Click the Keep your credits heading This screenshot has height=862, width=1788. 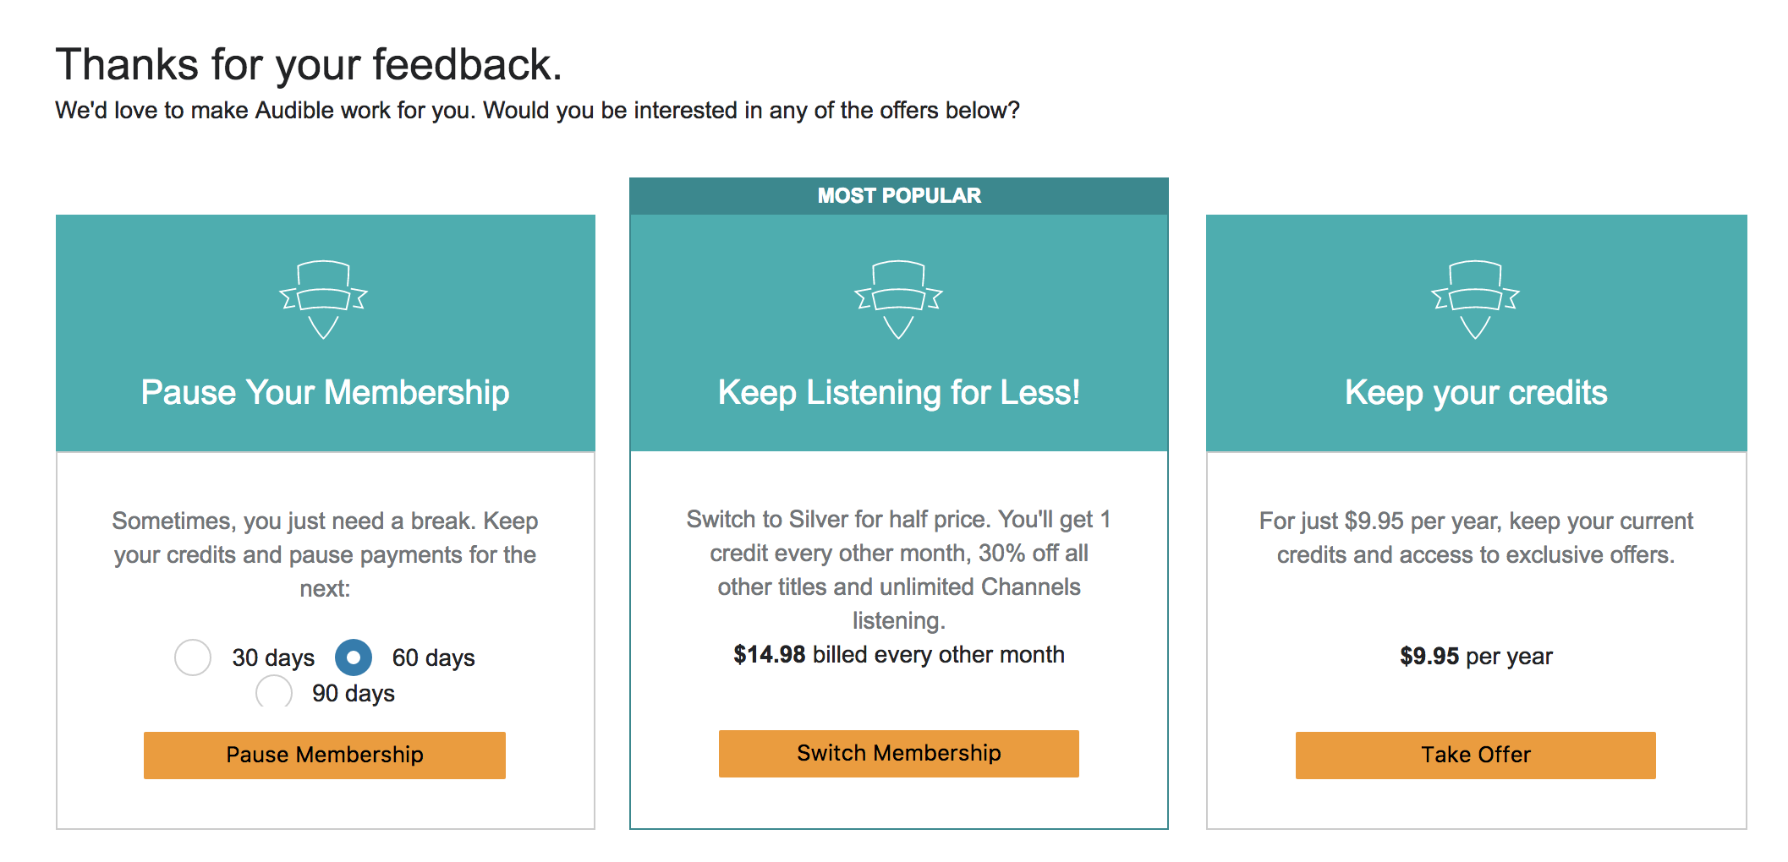[x=1477, y=393]
